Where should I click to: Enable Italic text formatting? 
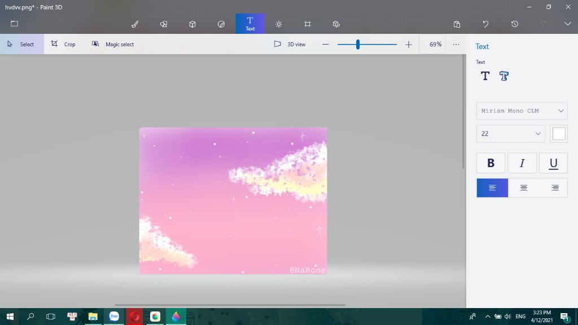coord(522,162)
